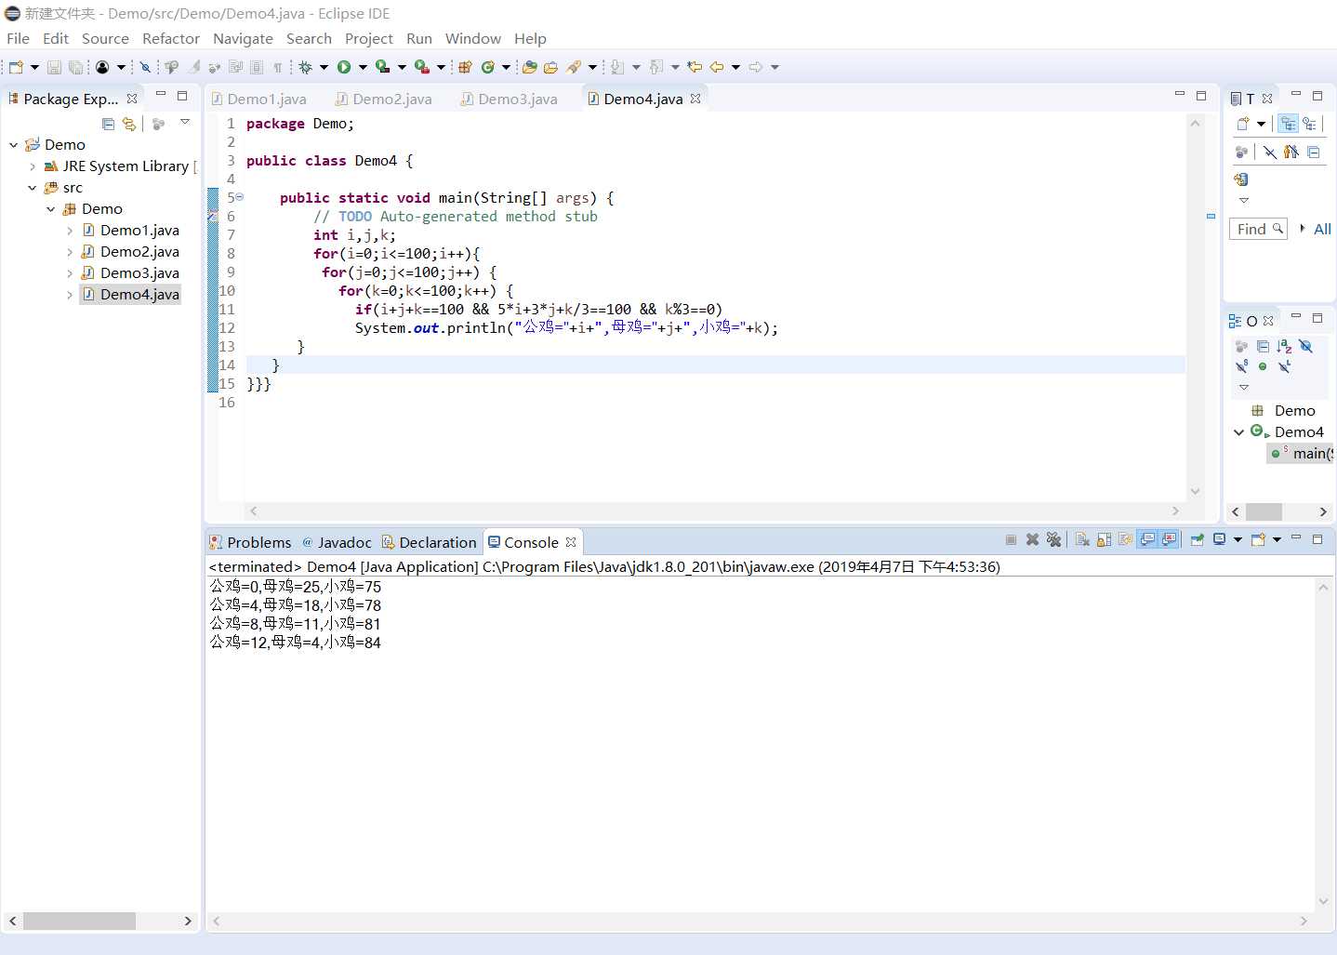Open the Refactor menu
The height and width of the screenshot is (955, 1337).
(171, 38)
